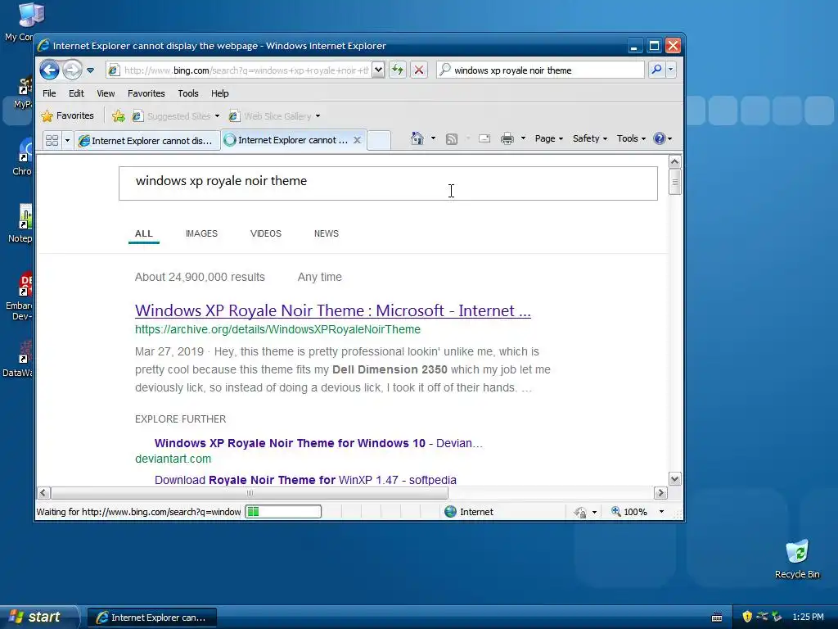This screenshot has width=838, height=629.
Task: Click the Forward arrow button
Action: 72,70
